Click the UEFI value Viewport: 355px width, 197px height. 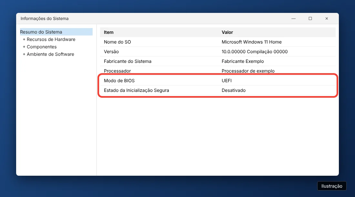227,81
